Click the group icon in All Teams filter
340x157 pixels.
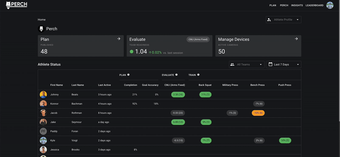[x=232, y=64]
